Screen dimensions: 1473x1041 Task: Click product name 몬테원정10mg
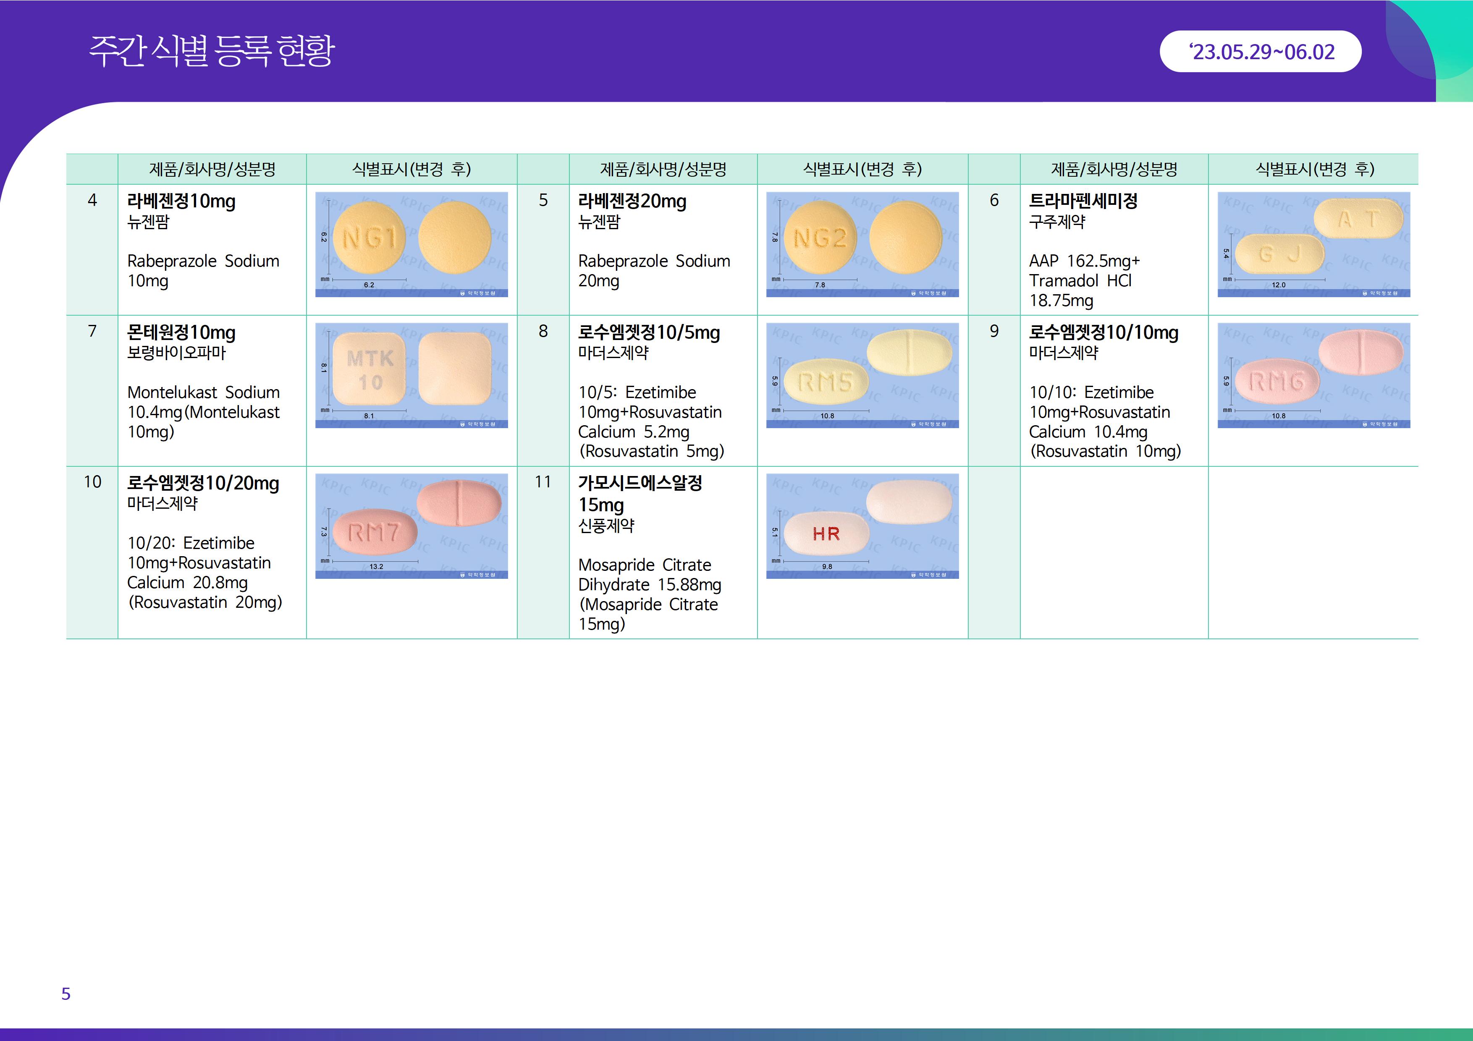point(181,332)
